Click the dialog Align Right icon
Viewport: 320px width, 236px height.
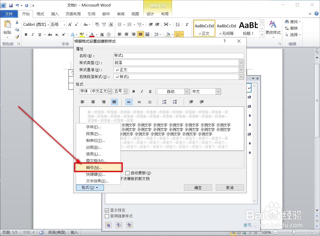point(104,102)
